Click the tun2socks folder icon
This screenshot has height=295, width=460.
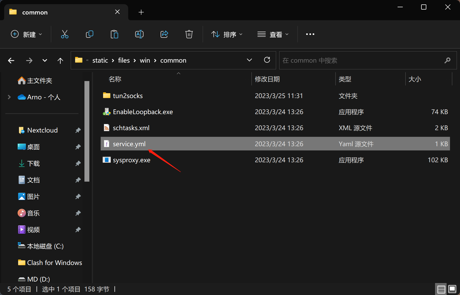click(x=106, y=95)
